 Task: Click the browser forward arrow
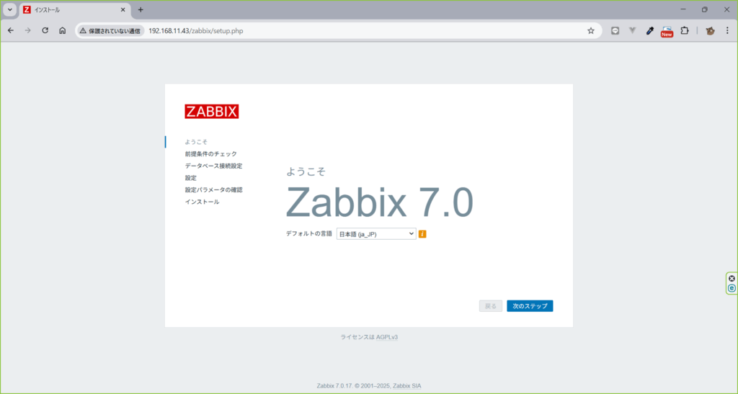(28, 30)
